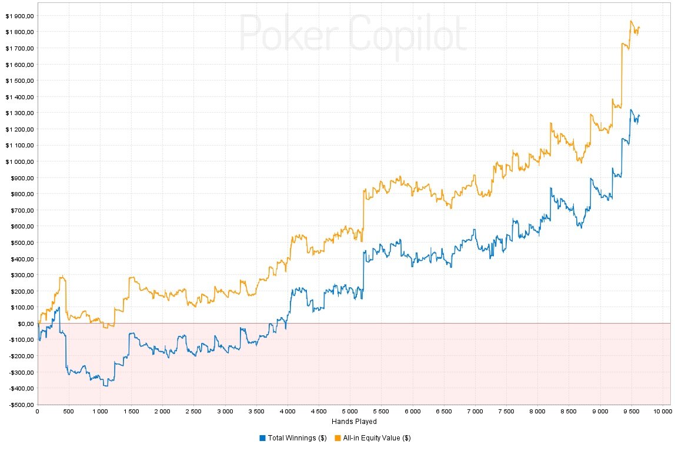This screenshot has width=675, height=451.
Task: Click the blue Total Winnings legend swatch
Action: point(262,438)
